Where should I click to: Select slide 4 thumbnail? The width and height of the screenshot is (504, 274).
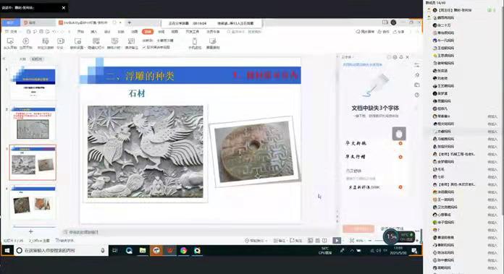point(33,202)
